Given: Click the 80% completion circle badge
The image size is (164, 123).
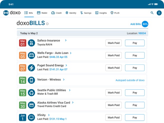Looking at the screenshot, I should coord(145,24).
